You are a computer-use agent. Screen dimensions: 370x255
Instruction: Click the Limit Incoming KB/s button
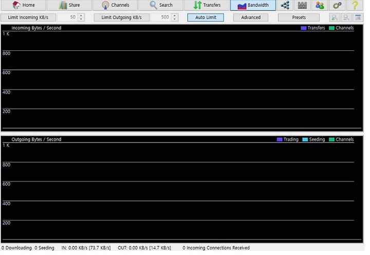coord(28,17)
